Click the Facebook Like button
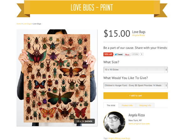This screenshot has height=140, width=188. click(135, 54)
